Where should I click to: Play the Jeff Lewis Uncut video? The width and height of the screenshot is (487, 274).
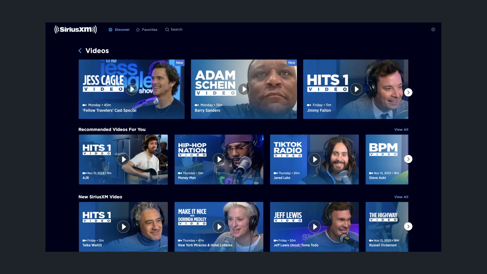pyautogui.click(x=314, y=227)
